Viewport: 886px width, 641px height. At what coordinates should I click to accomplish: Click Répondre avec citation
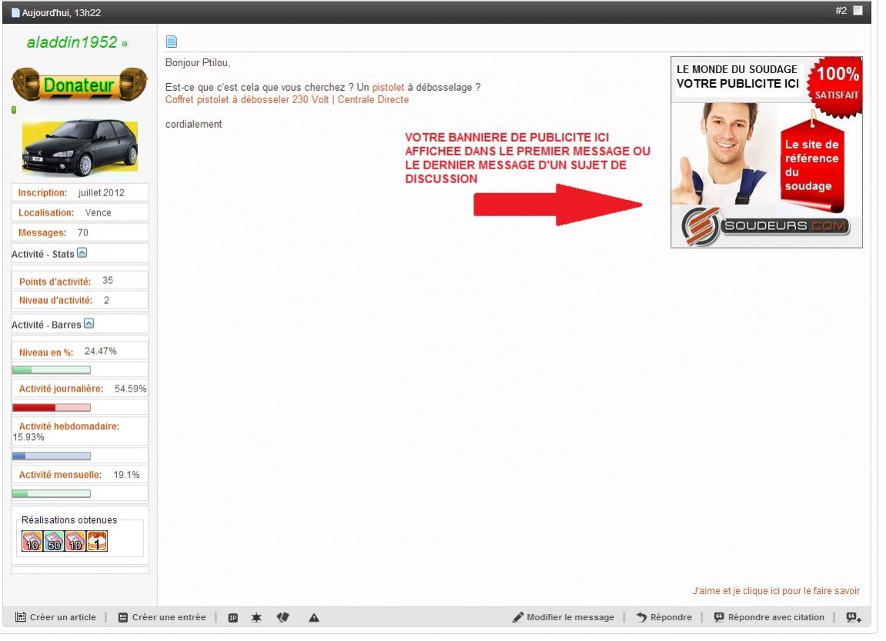pyautogui.click(x=768, y=617)
